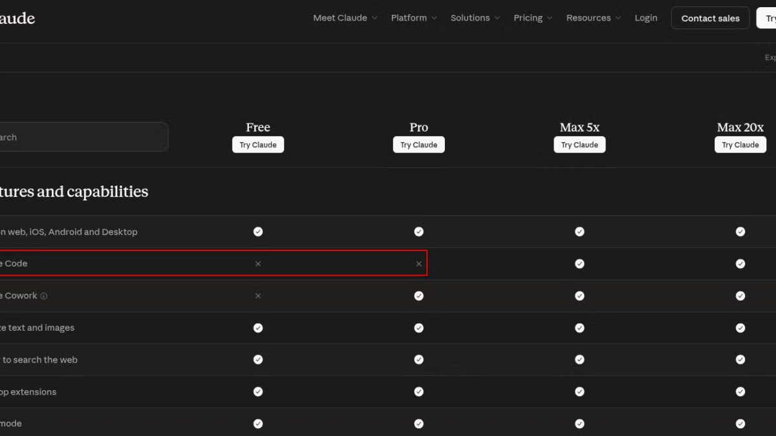Viewport: 776px width, 436px height.
Task: Focus the feature search input field
Action: click(x=84, y=137)
